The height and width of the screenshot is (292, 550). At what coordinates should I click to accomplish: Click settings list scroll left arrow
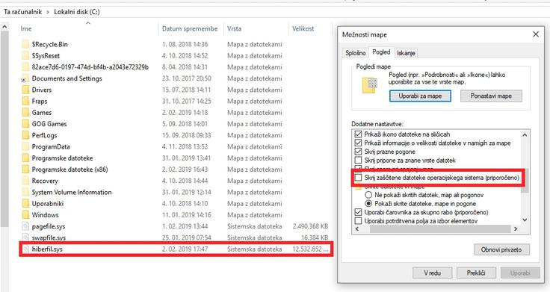pos(357,229)
